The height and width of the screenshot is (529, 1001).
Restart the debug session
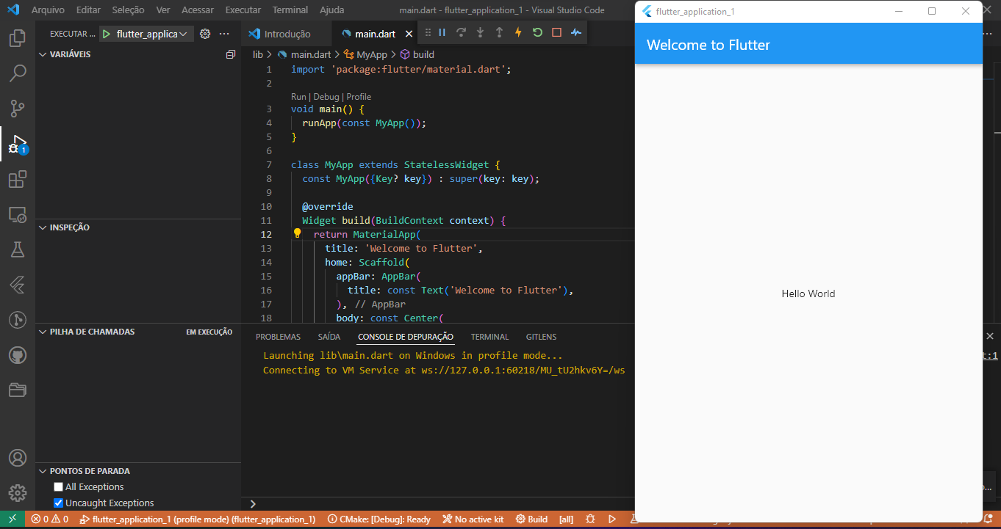[537, 32]
